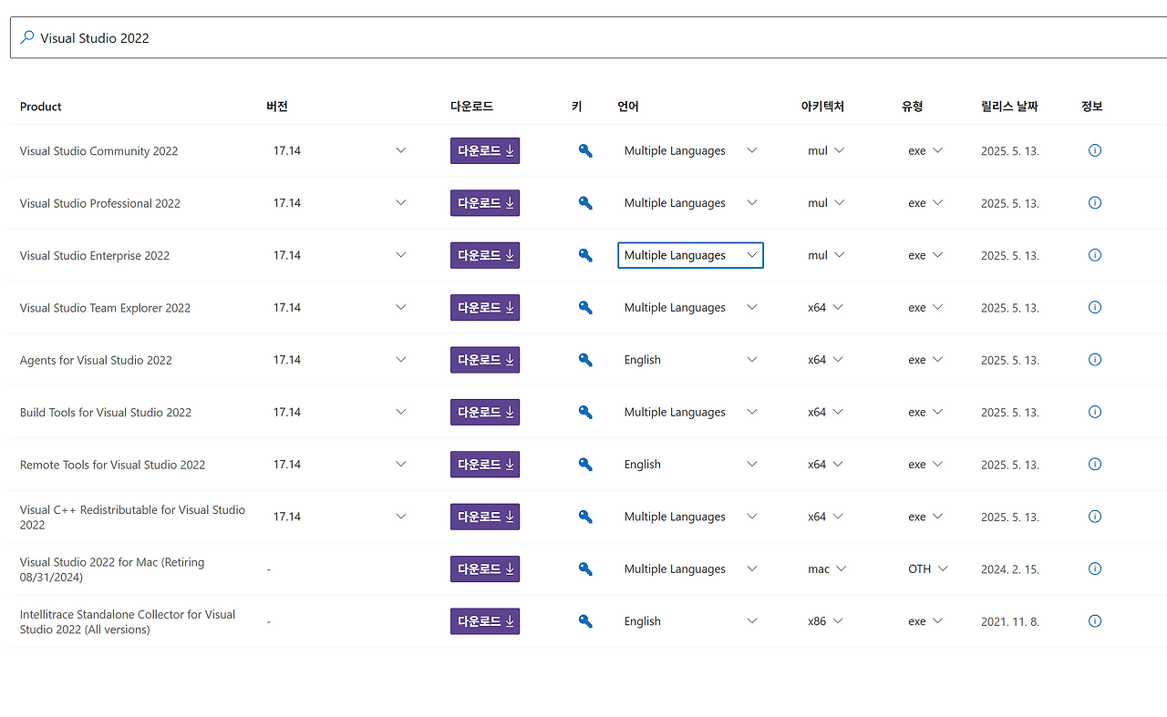Screen dimensions: 1167x717
Task: Open info for Remote Tools for Visual Studio
Action: [1095, 464]
